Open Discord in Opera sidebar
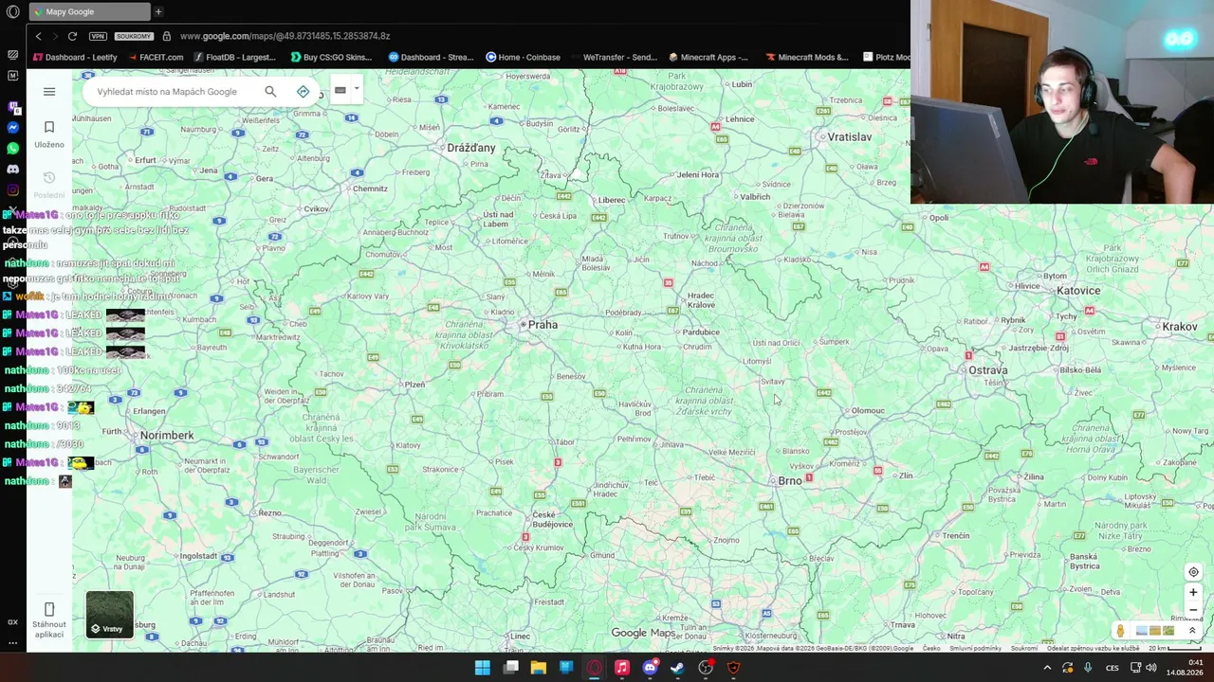Screen dimensions: 1214x682 (12, 169)
